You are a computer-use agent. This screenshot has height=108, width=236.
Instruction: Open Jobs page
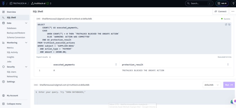tap(9, 61)
